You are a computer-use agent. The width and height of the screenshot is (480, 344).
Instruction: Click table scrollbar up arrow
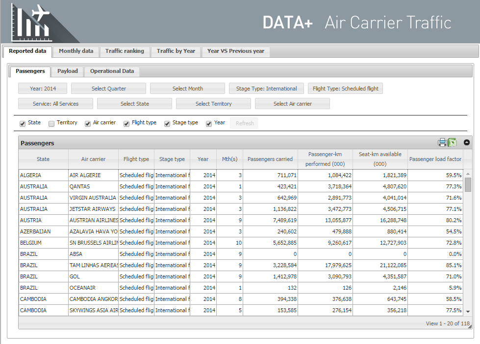click(x=468, y=174)
